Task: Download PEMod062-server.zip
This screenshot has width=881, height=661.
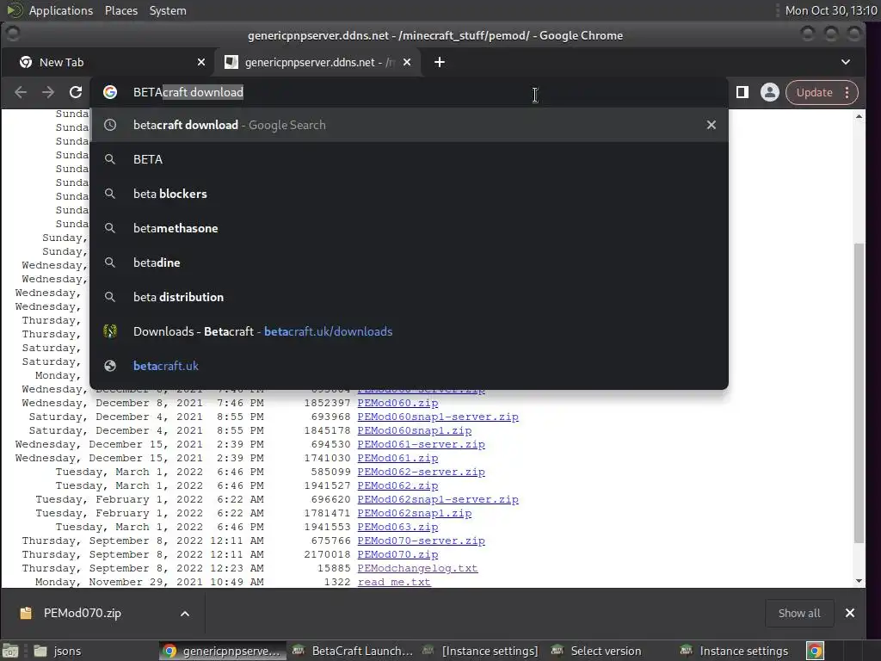Action: tap(421, 473)
